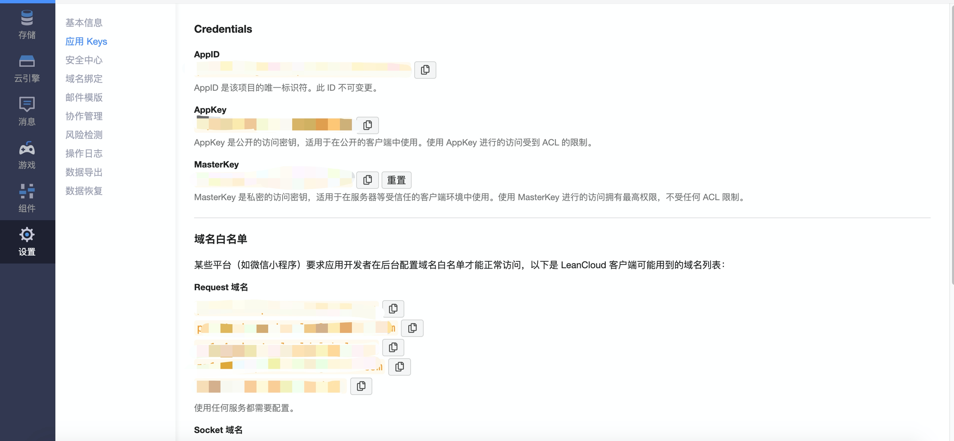
Task: Open the 消息 (Messages) panel
Action: pos(26,111)
